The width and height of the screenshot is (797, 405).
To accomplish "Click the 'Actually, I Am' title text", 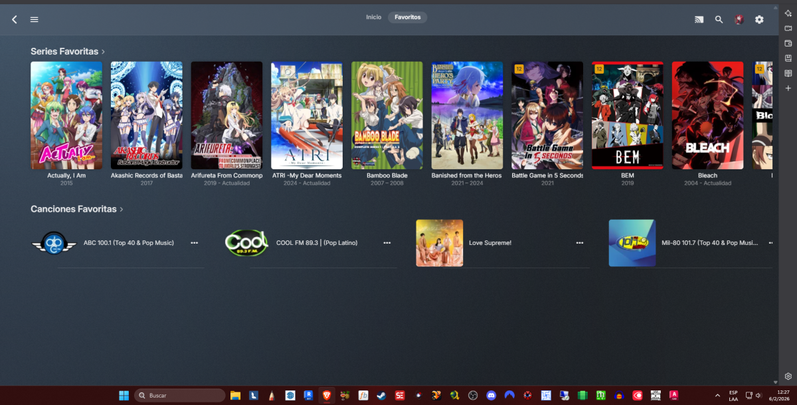I will 66,176.
